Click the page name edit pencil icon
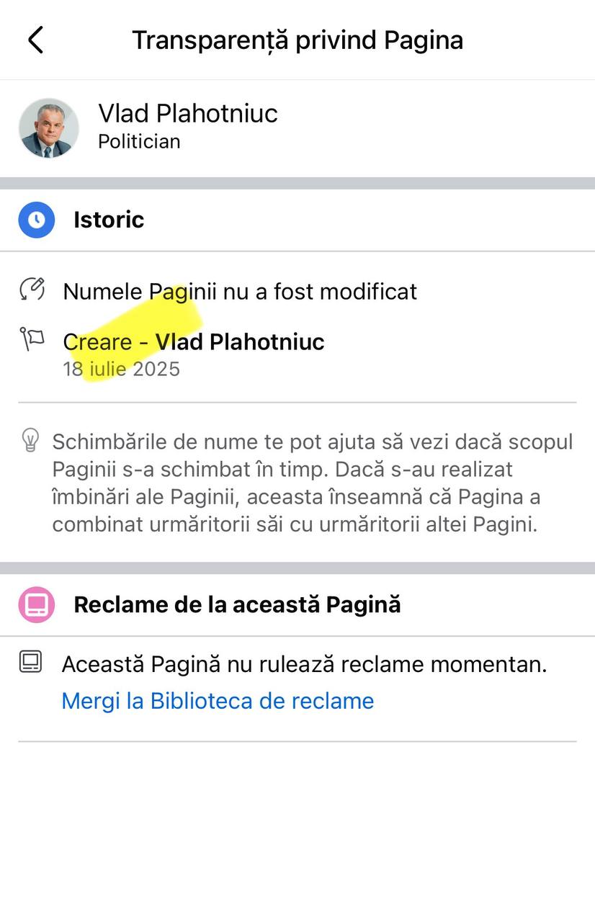Viewport: 595px width, 922px height. [x=32, y=290]
